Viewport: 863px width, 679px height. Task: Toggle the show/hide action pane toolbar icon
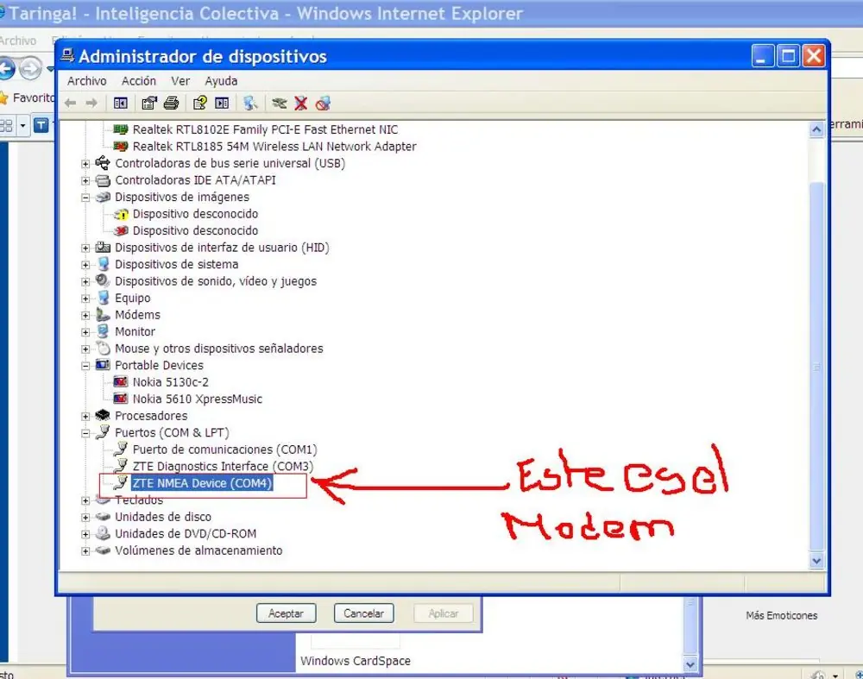[x=222, y=103]
